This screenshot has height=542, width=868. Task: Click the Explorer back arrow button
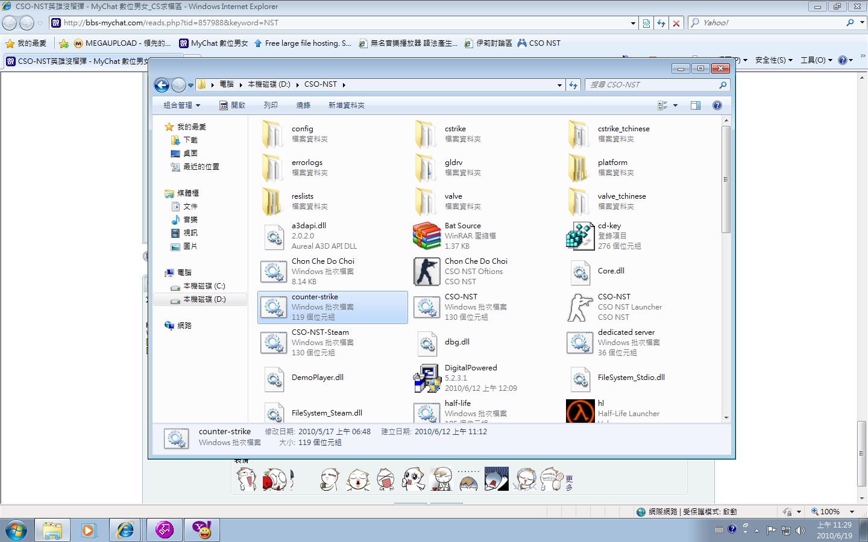click(162, 85)
